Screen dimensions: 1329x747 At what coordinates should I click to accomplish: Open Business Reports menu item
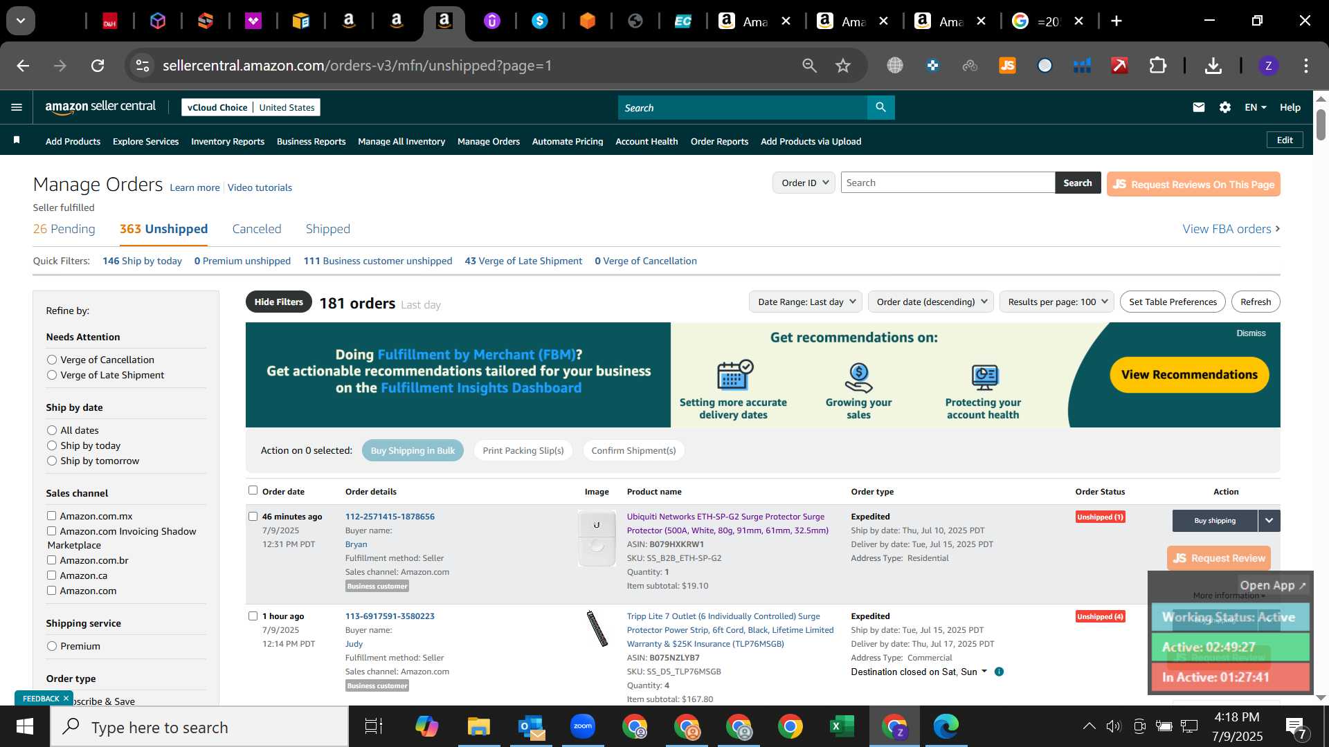pos(311,141)
